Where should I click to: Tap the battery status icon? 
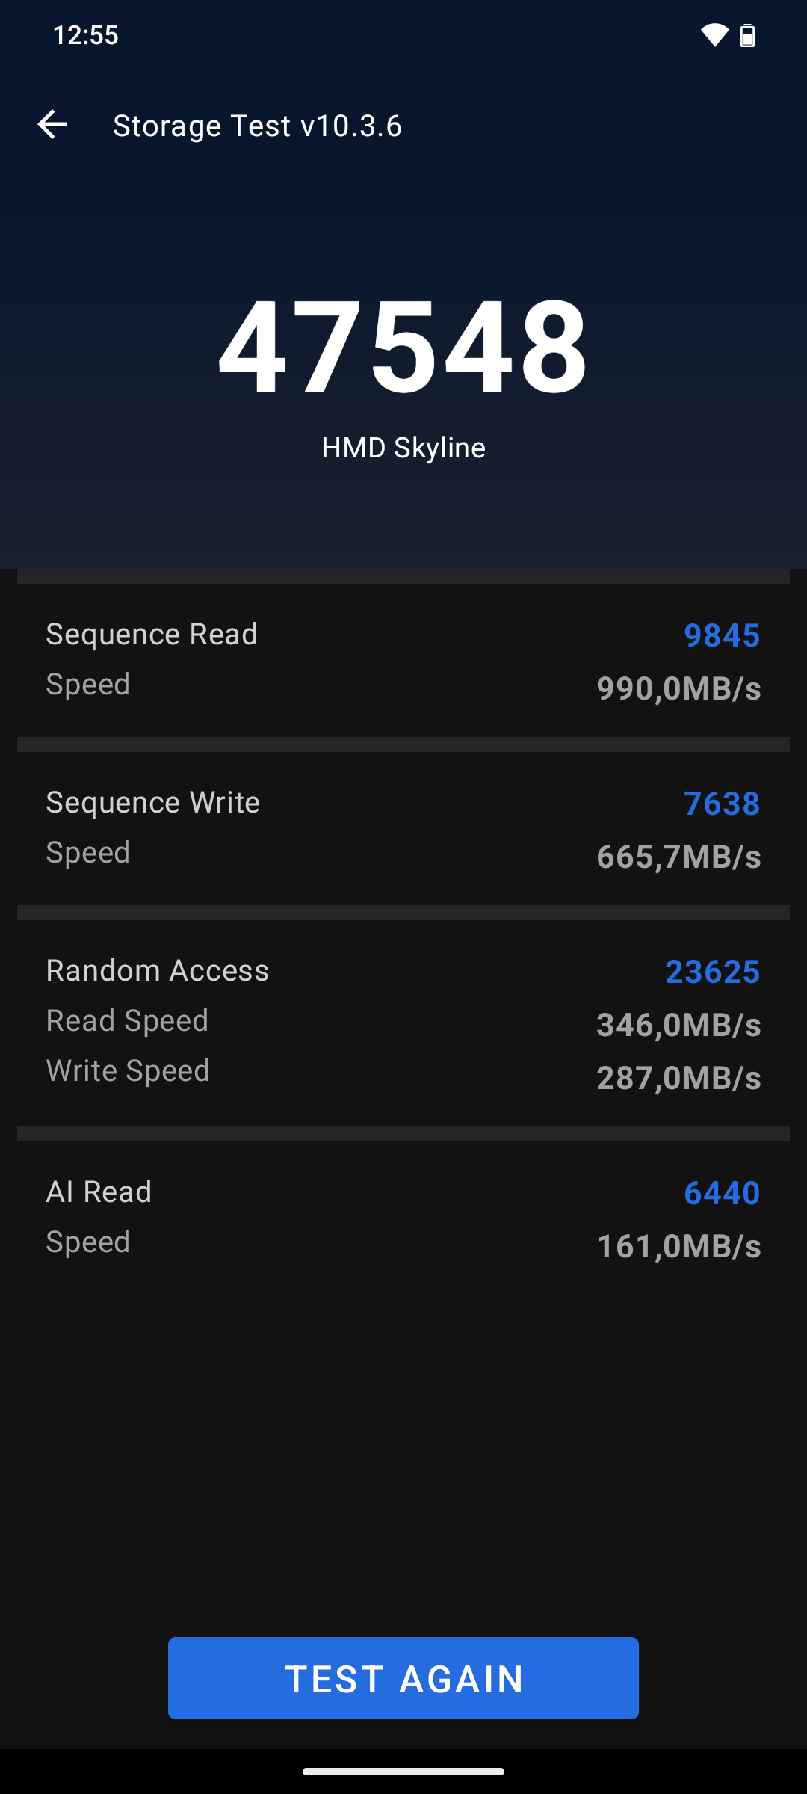point(747,35)
